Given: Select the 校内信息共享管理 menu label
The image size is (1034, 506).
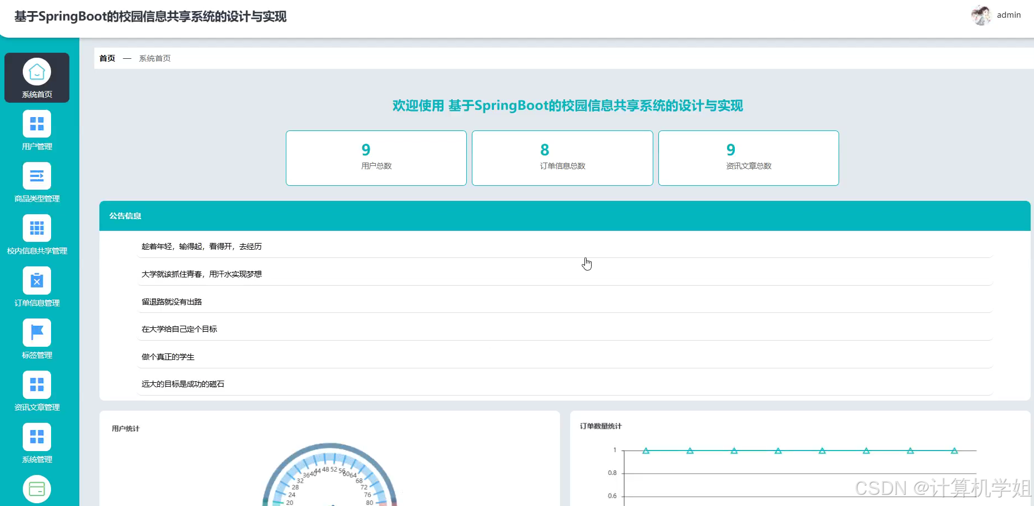Looking at the screenshot, I should [37, 251].
